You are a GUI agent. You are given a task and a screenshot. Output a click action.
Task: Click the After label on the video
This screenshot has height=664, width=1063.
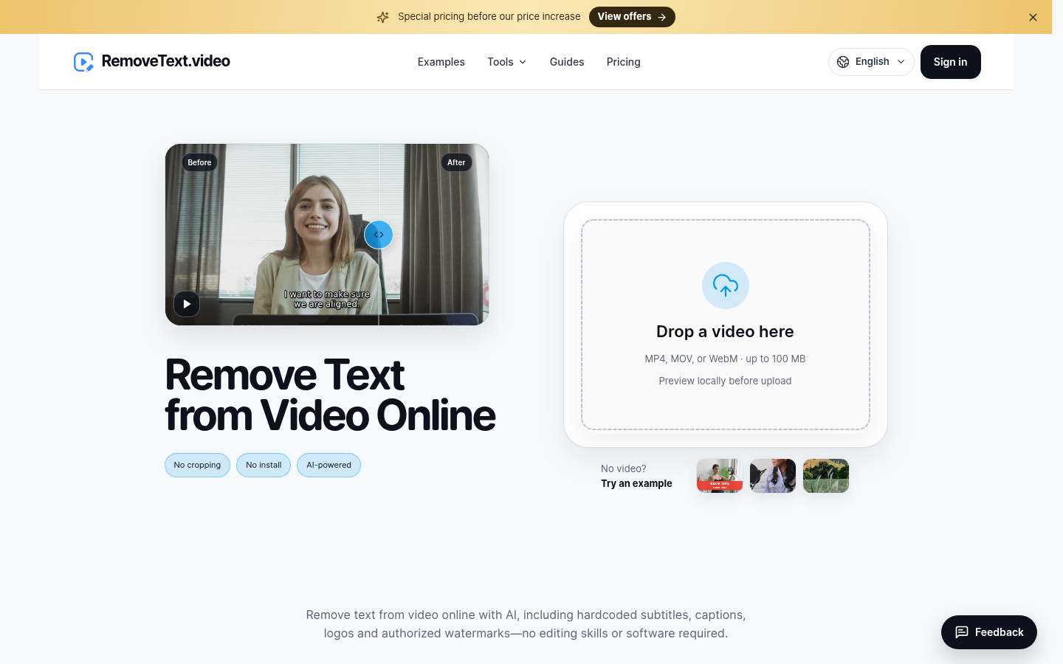click(x=456, y=162)
